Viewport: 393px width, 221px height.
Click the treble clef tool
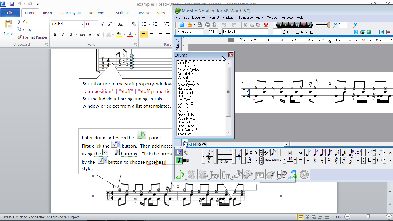point(209,157)
